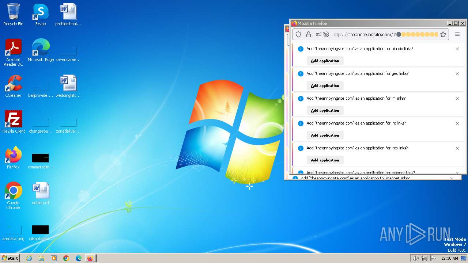Open the Microsoft Edge desktop shortcut
468x263 pixels.
pos(41,50)
